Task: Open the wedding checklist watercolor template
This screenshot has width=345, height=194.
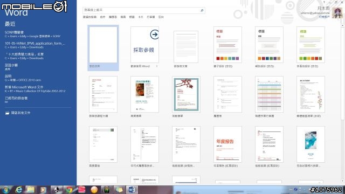Action: (310, 94)
